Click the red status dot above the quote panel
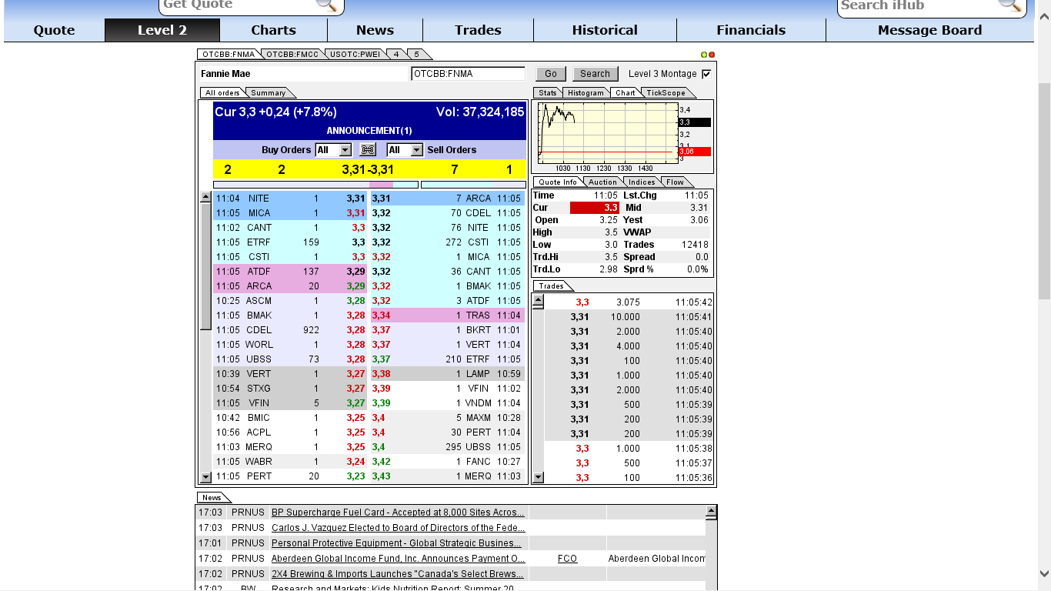The height and width of the screenshot is (591, 1051). (x=712, y=54)
